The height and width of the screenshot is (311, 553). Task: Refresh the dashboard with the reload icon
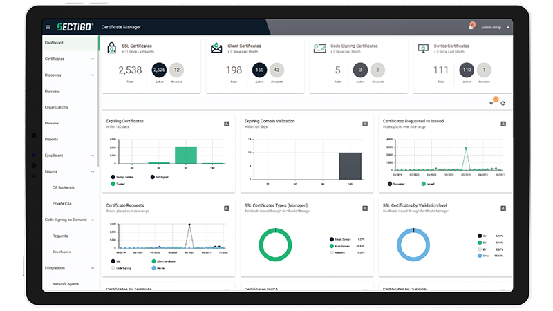503,103
